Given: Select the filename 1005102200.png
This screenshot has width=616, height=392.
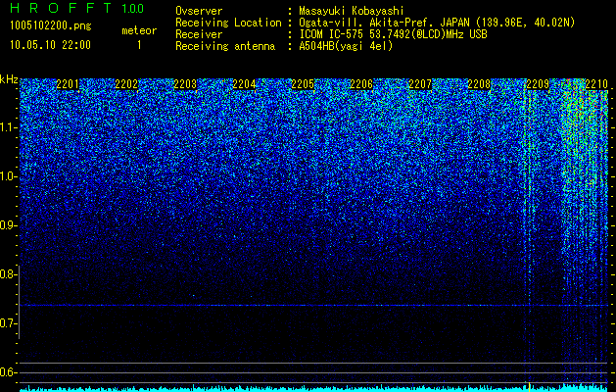Looking at the screenshot, I should coord(51,26).
